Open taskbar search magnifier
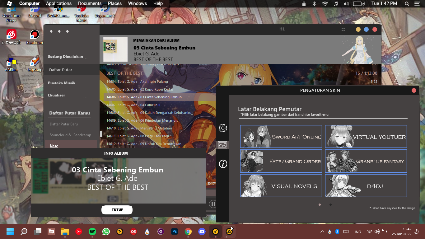Viewport: 425px width, 239px height. [24, 232]
